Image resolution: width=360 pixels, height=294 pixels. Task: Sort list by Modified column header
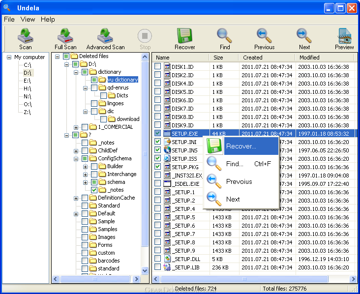(309, 58)
